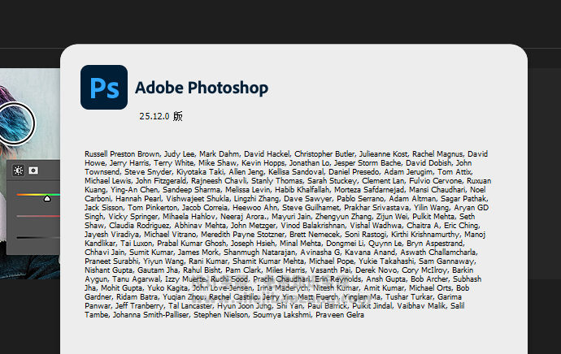Click the name "Vinod Balakrishnan" in credits
The width and height of the screenshot is (561, 354).
[x=313, y=226]
